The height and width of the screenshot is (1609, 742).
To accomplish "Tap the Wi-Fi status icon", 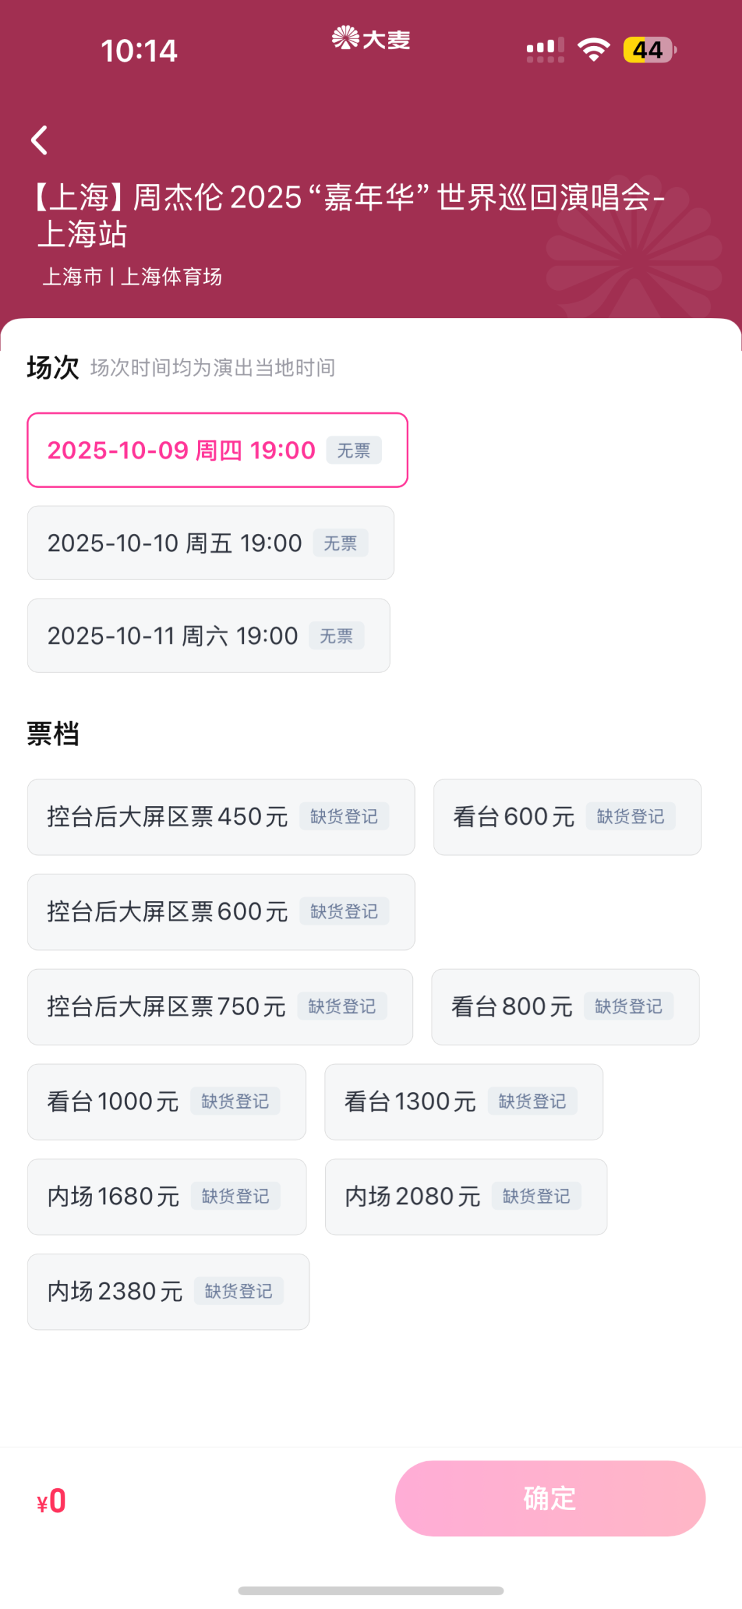I will 594,49.
